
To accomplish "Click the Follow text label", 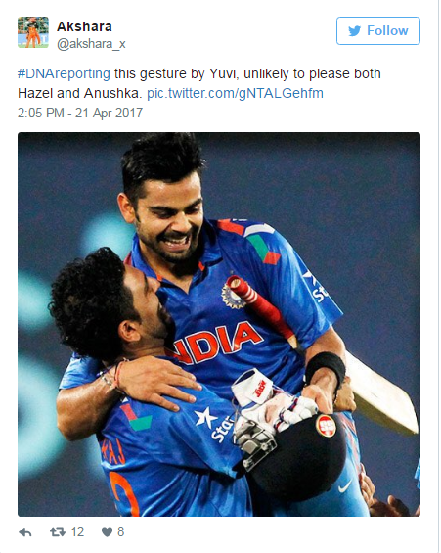I will click(387, 30).
